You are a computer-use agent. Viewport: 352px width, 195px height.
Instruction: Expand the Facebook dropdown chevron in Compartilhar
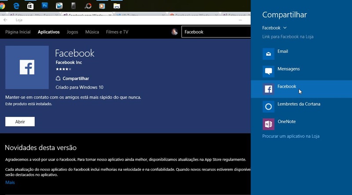(x=285, y=28)
